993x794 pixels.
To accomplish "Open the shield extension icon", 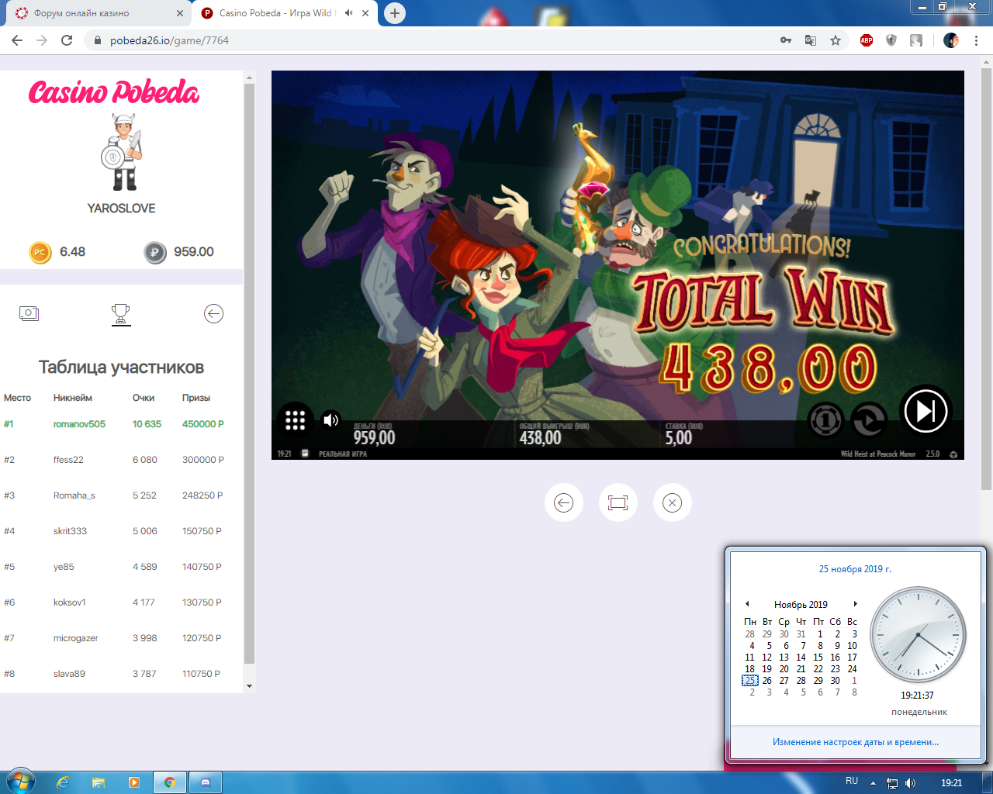I will [891, 40].
